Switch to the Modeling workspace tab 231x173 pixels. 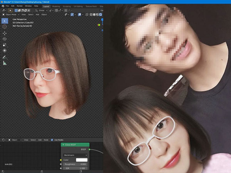(x=56, y=7)
